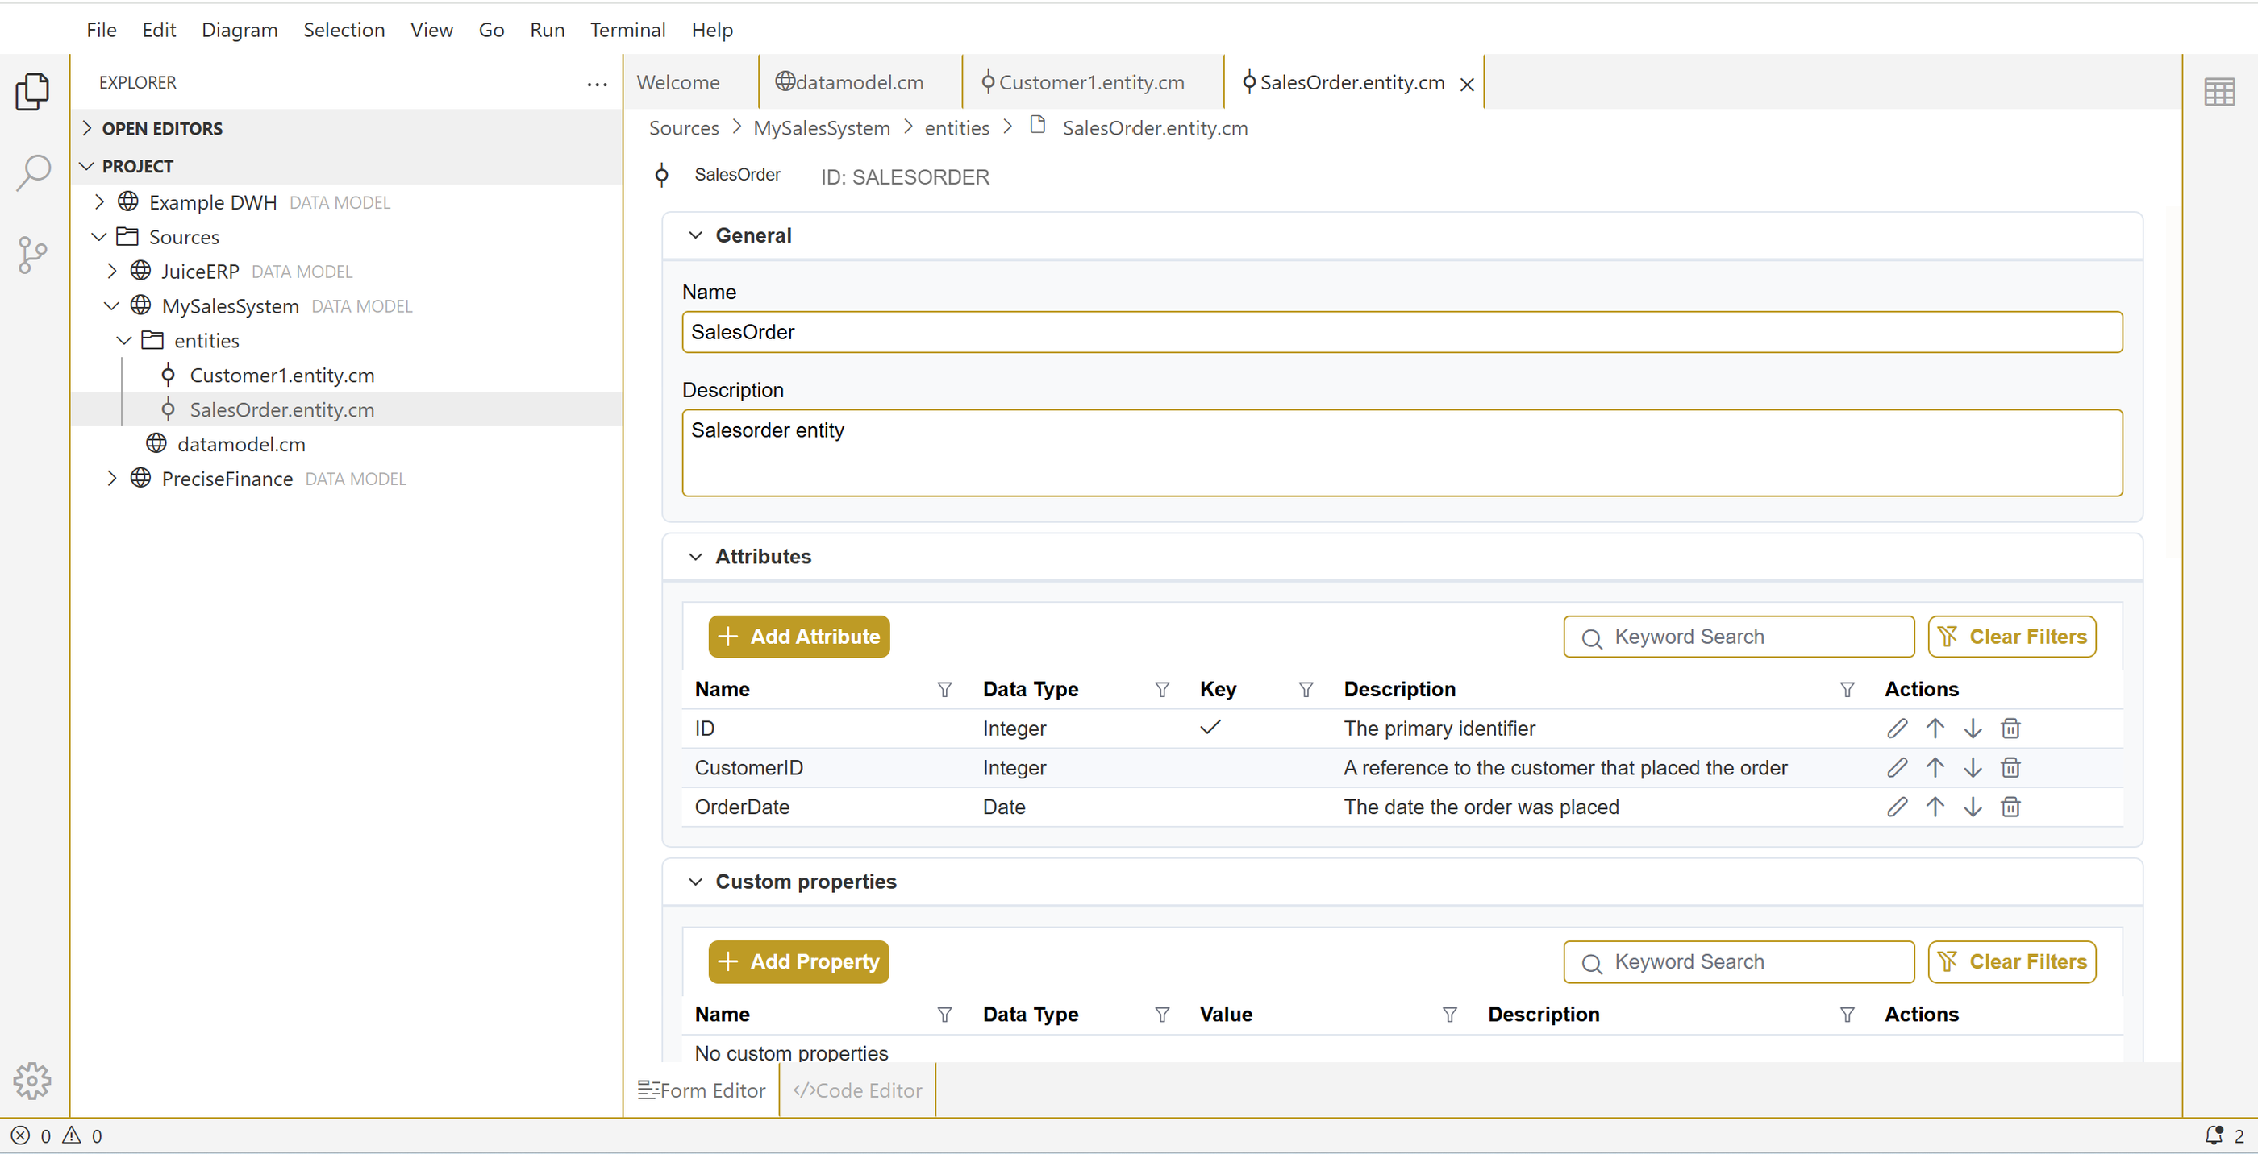Open the Manage settings gear
2258x1154 pixels.
[x=33, y=1081]
